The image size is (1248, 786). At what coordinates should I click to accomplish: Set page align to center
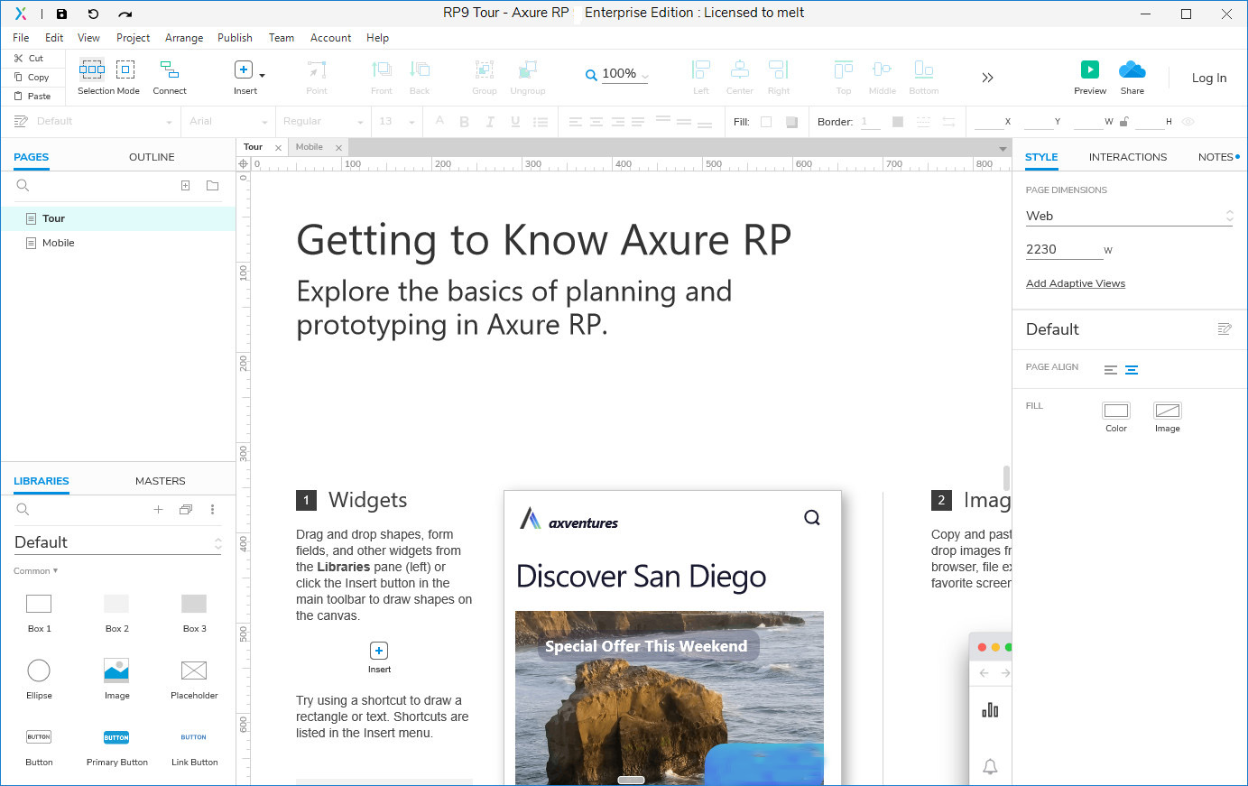(1132, 370)
